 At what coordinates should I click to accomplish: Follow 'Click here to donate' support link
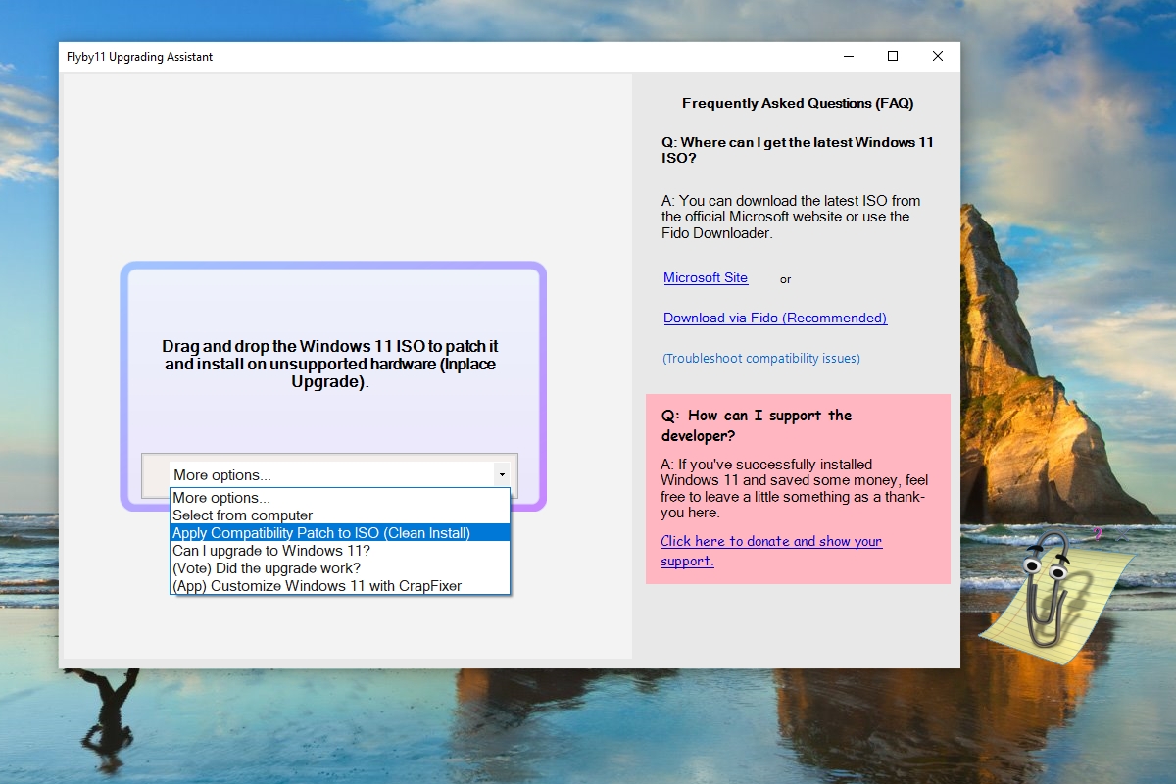click(771, 551)
